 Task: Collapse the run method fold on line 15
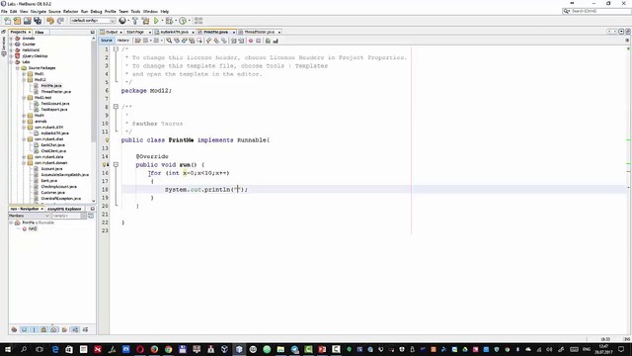(116, 165)
